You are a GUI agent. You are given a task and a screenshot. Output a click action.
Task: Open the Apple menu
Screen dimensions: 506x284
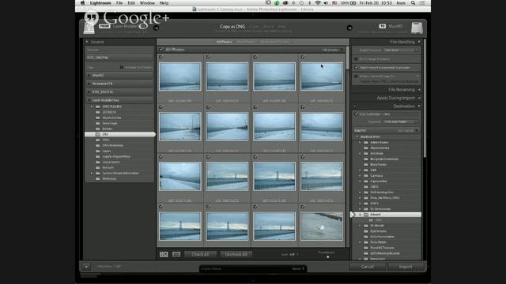click(82, 3)
